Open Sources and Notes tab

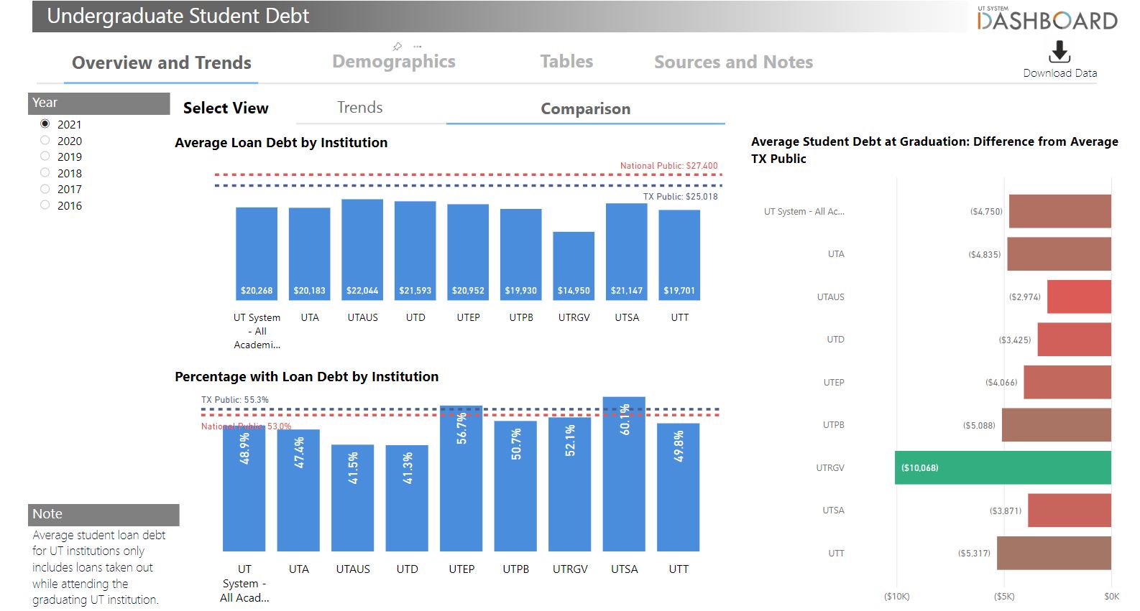(x=733, y=62)
